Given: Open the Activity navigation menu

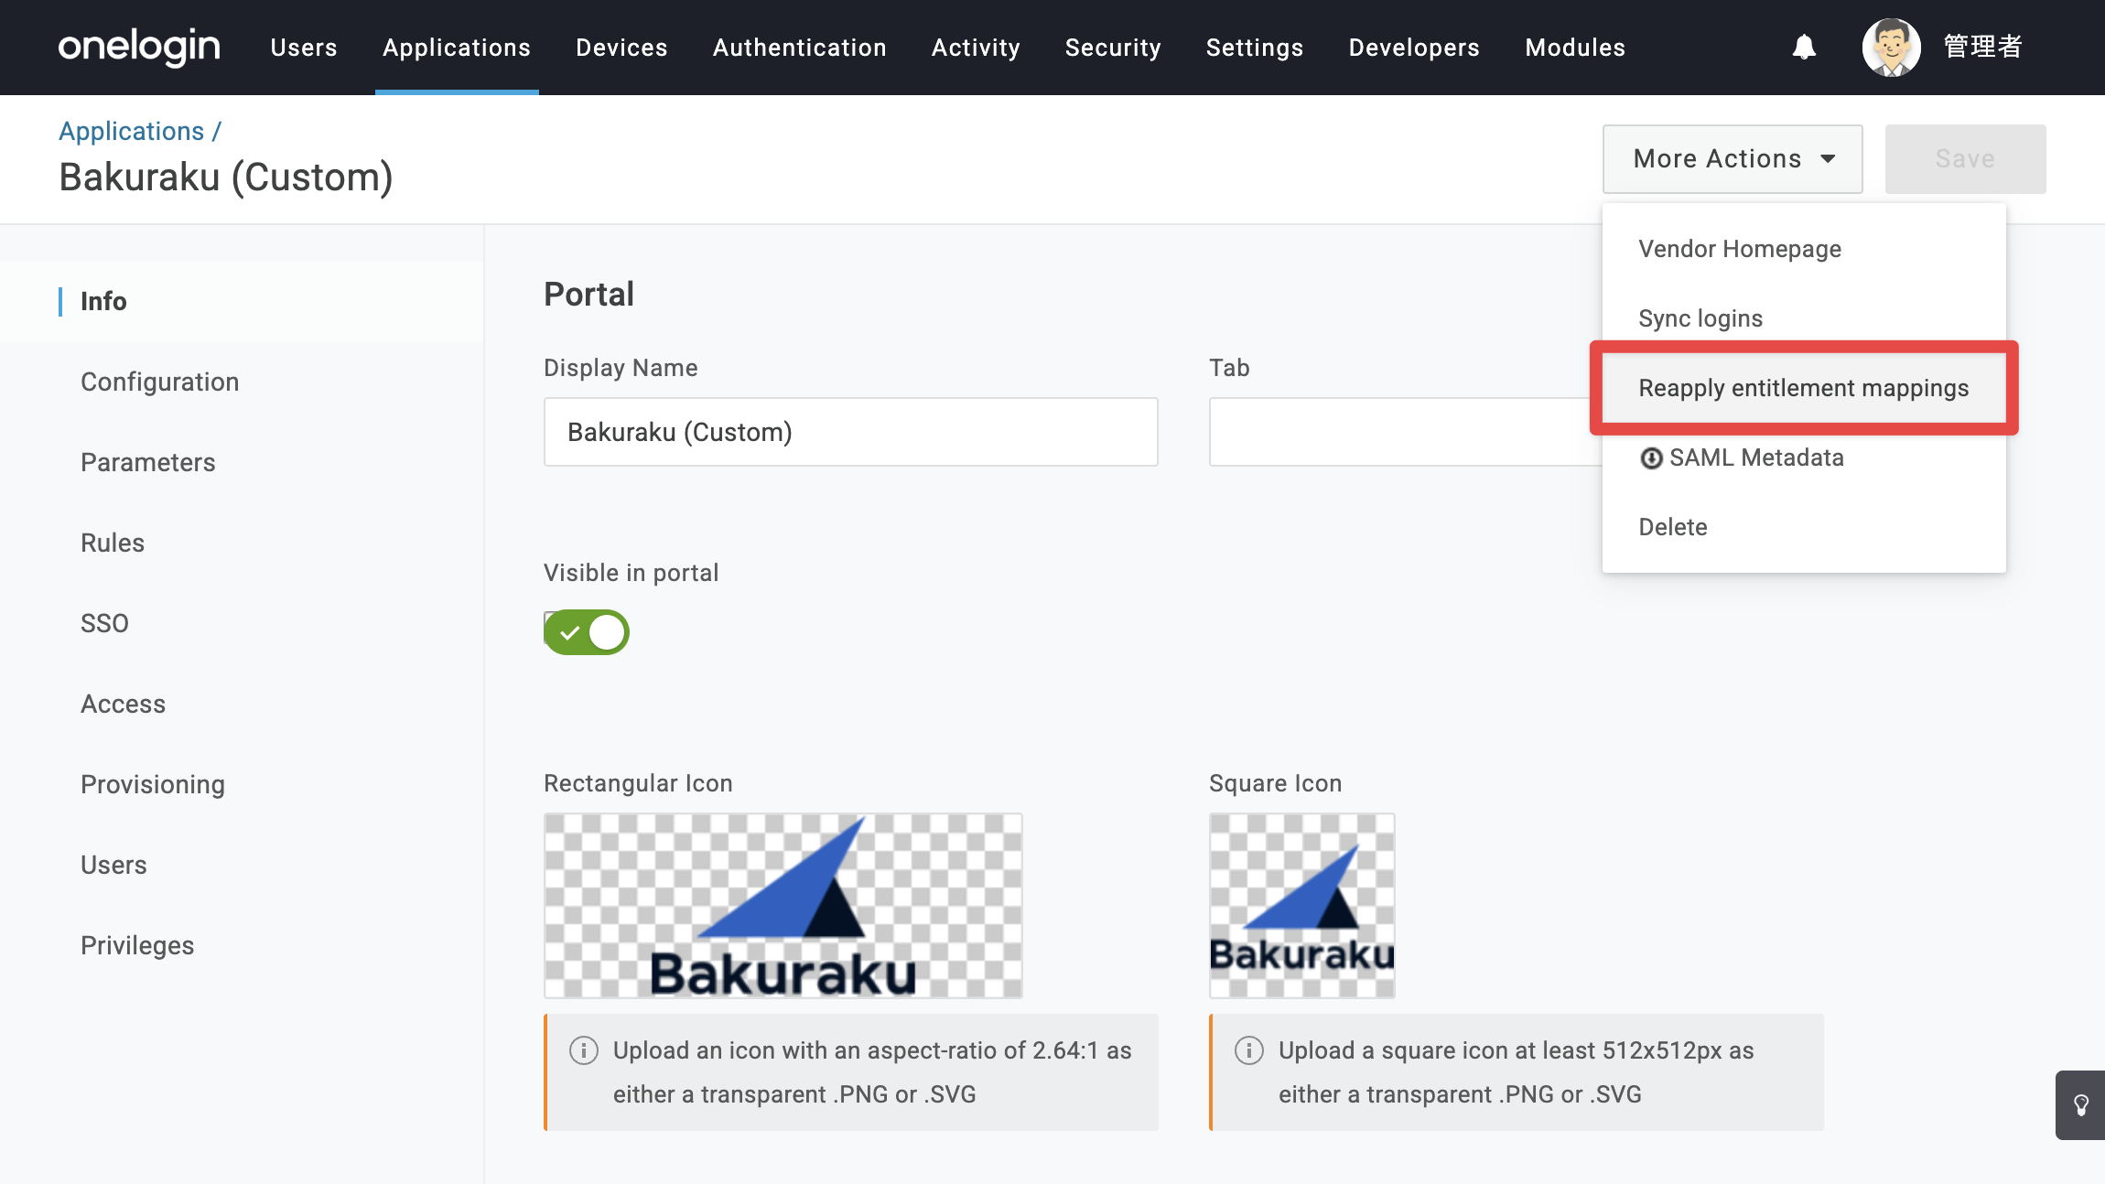Looking at the screenshot, I should (976, 48).
